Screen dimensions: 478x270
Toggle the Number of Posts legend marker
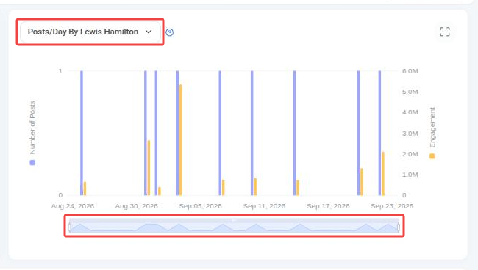pos(32,162)
